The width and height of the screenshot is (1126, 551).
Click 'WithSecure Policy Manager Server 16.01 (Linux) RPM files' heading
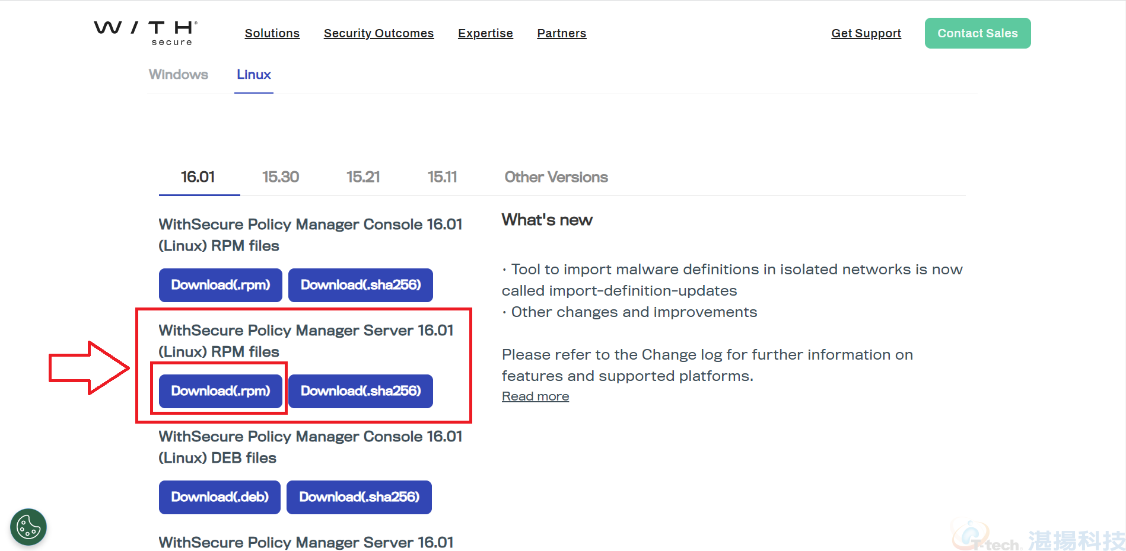point(306,341)
